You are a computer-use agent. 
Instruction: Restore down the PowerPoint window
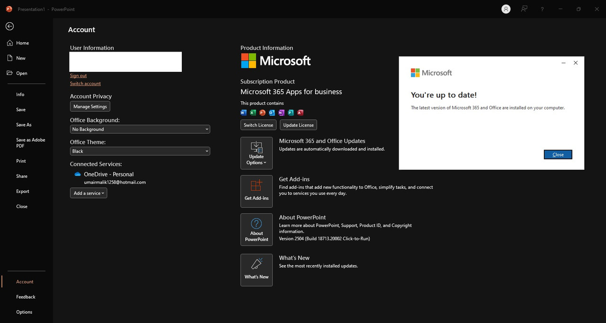tap(579, 9)
